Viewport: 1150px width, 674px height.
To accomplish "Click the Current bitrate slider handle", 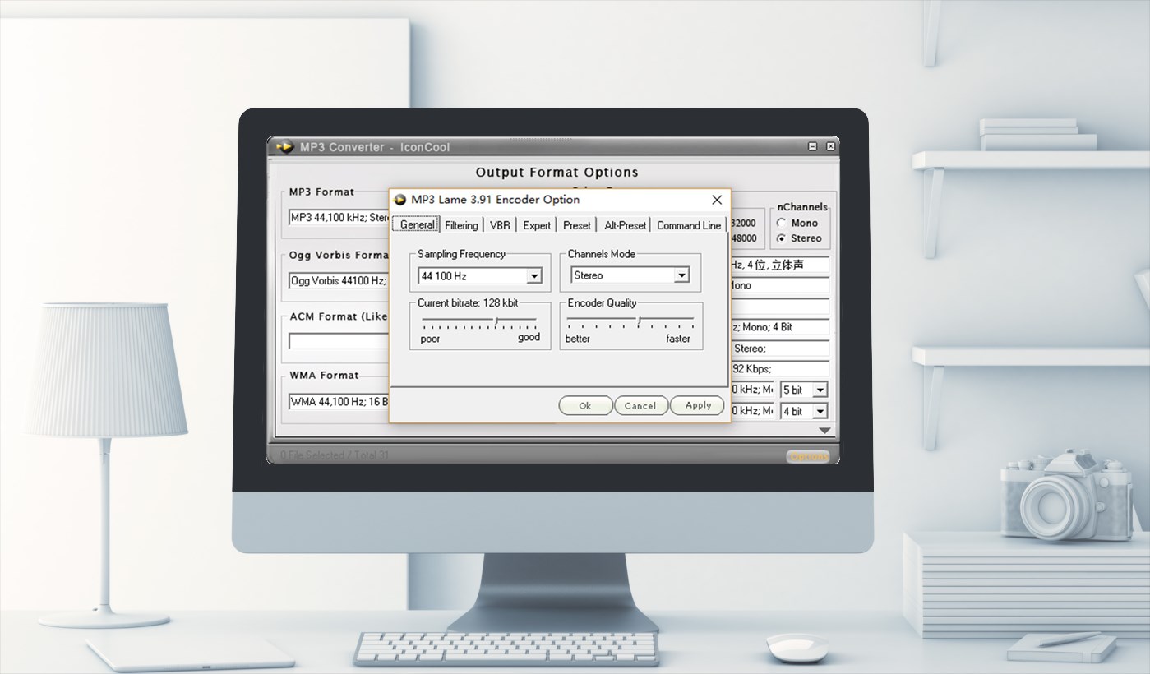I will [x=496, y=319].
